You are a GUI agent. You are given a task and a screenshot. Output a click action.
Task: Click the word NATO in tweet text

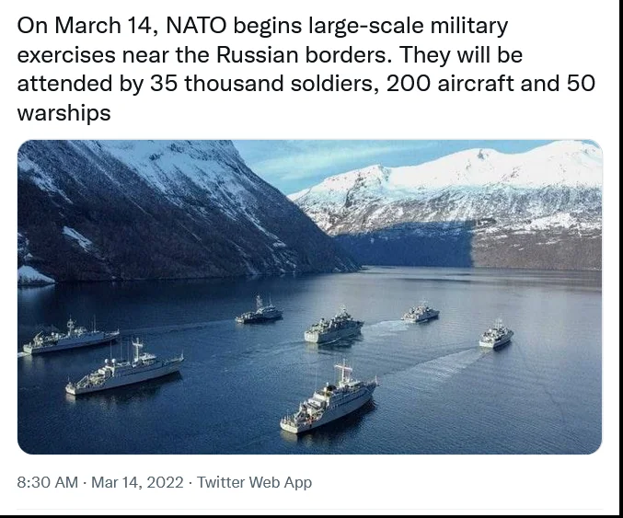pos(196,26)
